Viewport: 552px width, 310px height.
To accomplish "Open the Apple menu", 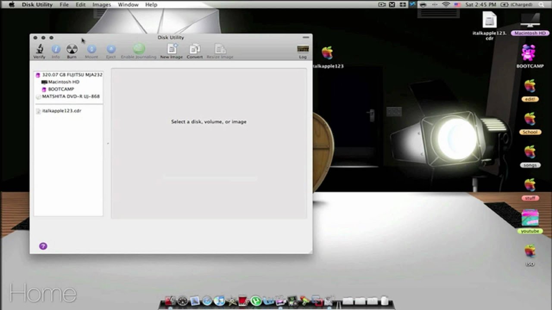I will tap(12, 4).
